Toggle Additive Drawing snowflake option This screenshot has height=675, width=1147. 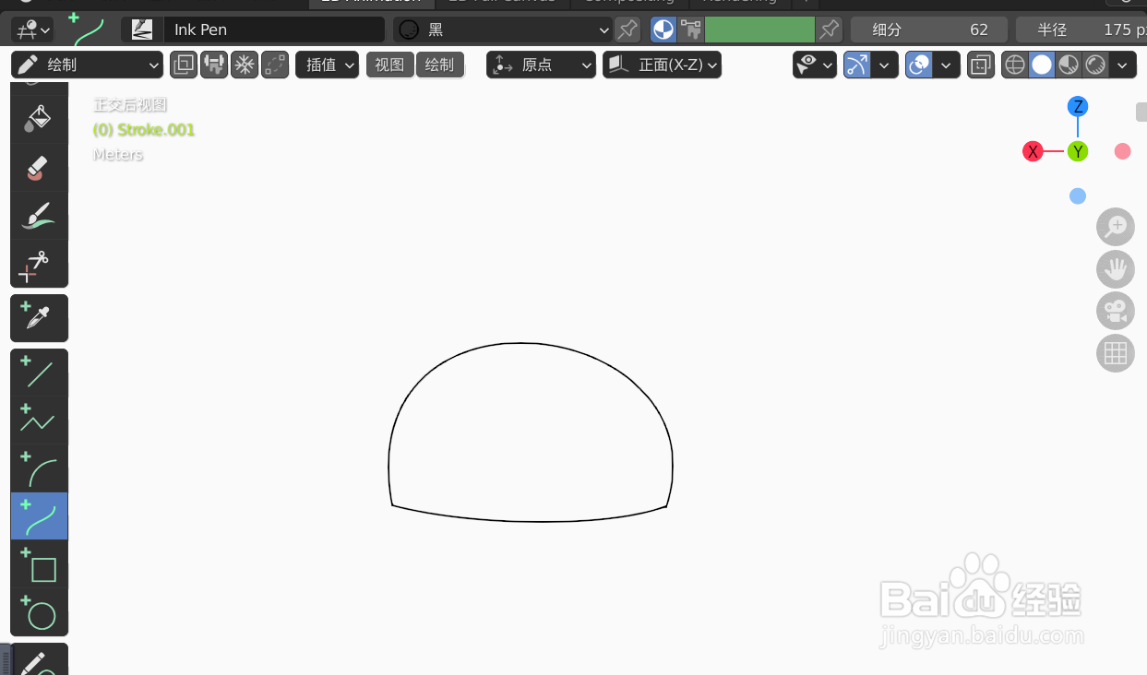tap(245, 65)
